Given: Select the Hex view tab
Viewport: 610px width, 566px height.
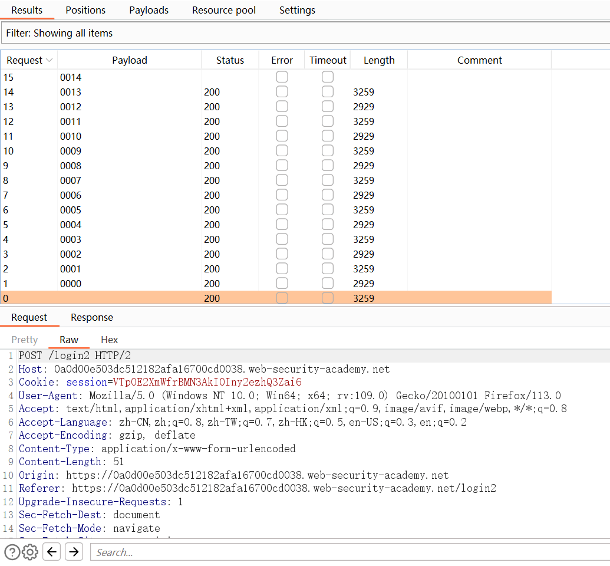Looking at the screenshot, I should click(x=109, y=340).
